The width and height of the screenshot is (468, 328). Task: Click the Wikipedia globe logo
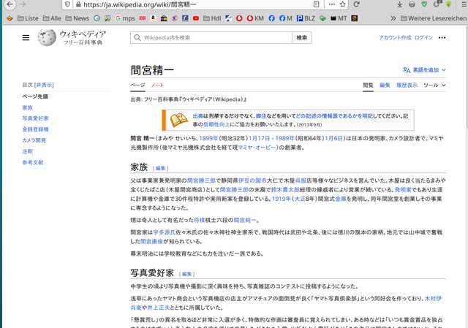coord(47,37)
